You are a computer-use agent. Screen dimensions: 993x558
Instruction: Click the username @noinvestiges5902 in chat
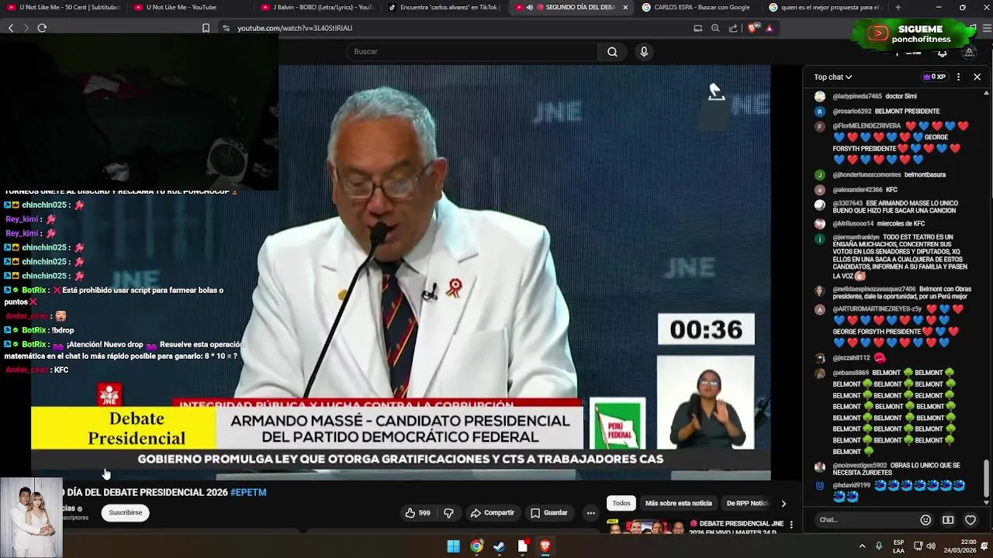pos(860,466)
